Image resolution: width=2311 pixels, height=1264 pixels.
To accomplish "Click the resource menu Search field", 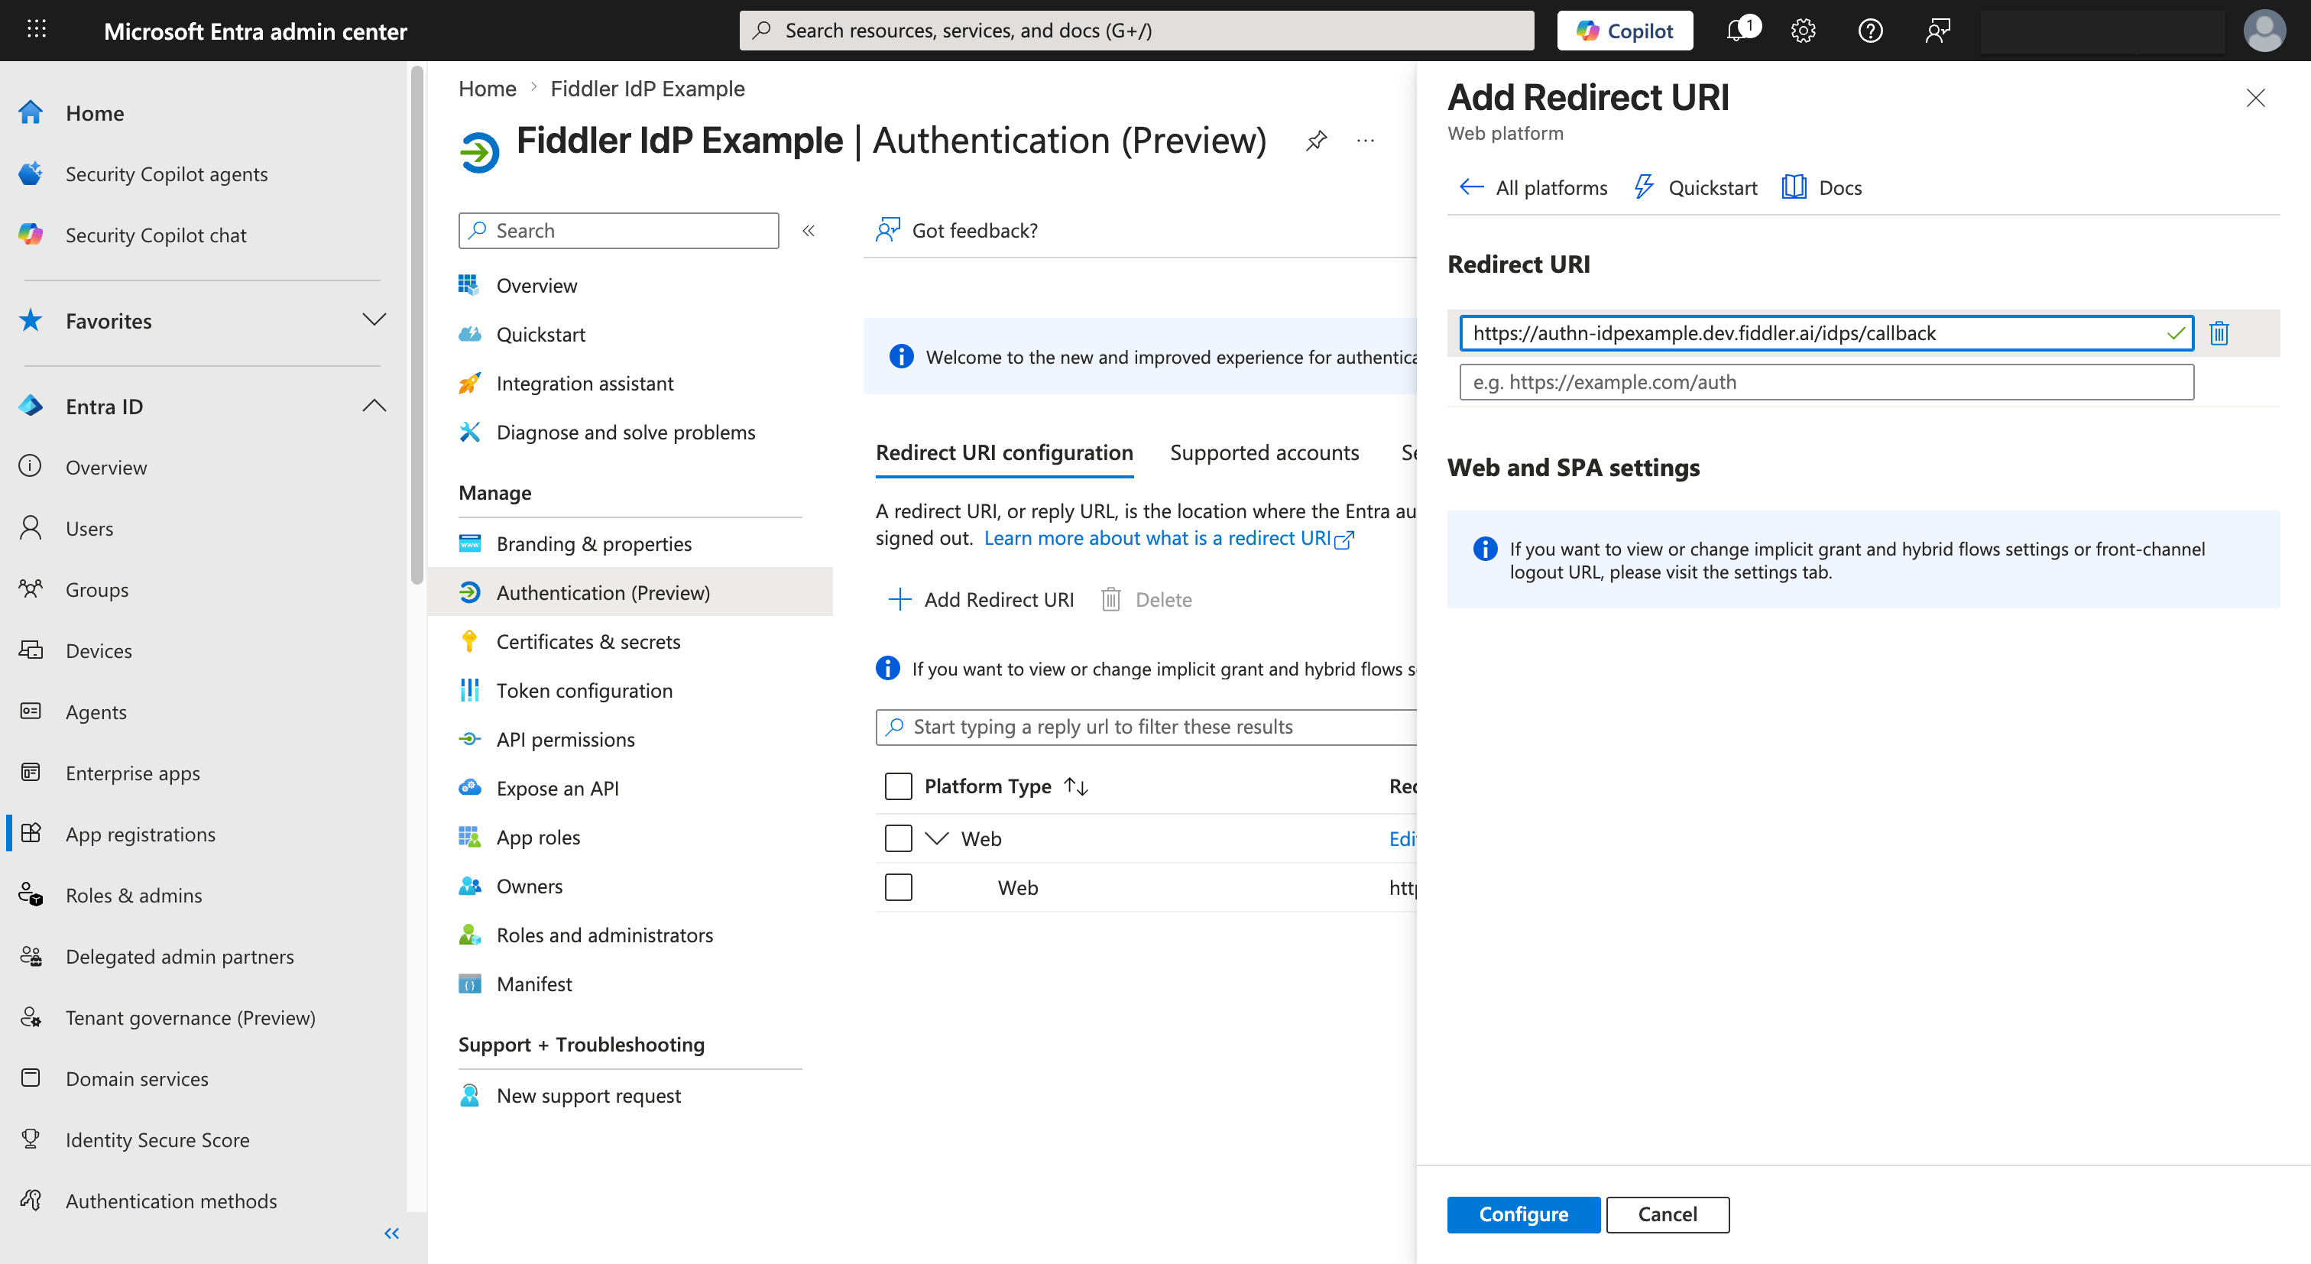I will [x=618, y=231].
